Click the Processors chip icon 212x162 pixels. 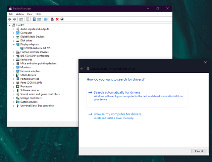(18, 87)
